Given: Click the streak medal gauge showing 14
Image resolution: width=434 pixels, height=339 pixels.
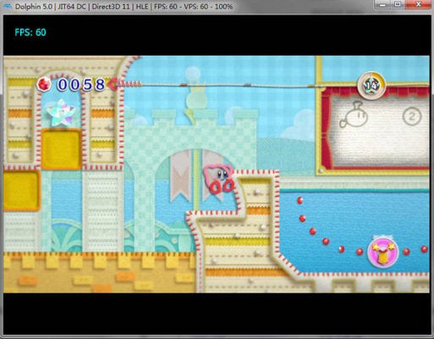Looking at the screenshot, I should click(371, 85).
